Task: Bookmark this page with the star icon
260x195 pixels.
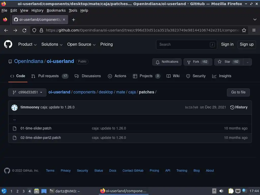Action: coord(244,30)
